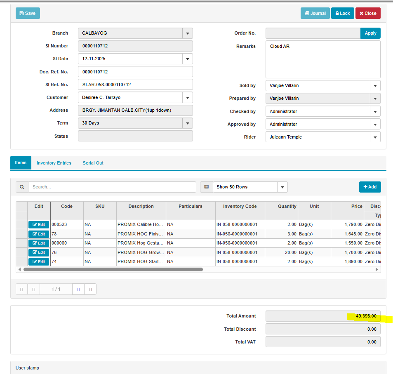Open the SI Date picker dropdown

188,59
